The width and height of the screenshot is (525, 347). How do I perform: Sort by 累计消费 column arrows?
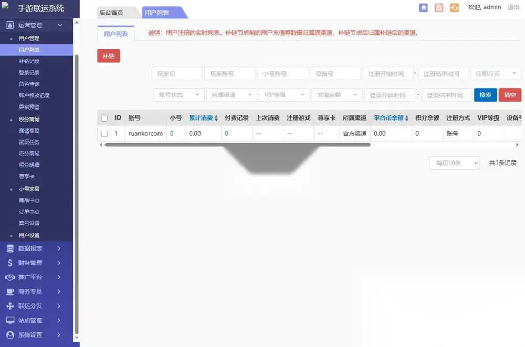tap(216, 118)
